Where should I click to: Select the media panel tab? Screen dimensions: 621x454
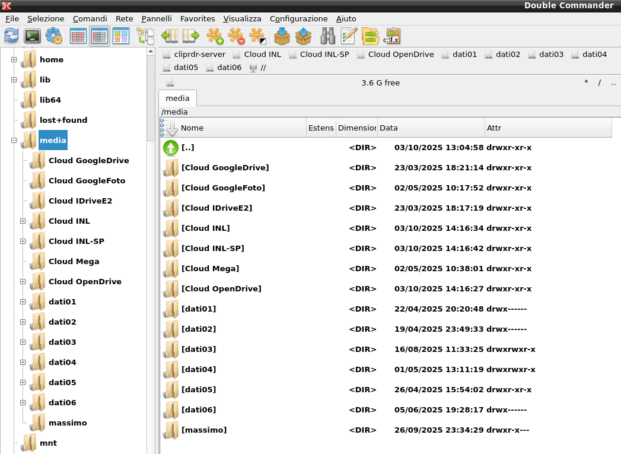pyautogui.click(x=177, y=99)
